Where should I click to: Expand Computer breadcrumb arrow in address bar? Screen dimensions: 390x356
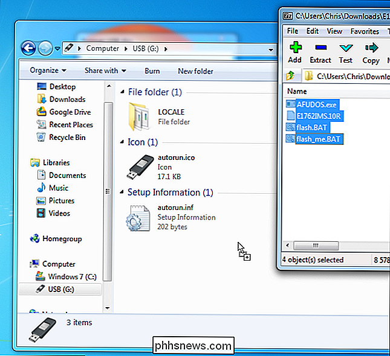click(126, 49)
